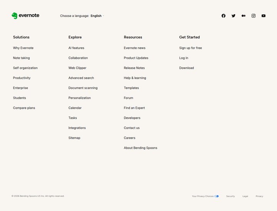The width and height of the screenshot is (277, 211).
Task: Open the Personalization link
Action: point(80,98)
